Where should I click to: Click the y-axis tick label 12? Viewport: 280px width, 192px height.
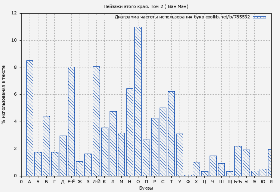(14, 13)
